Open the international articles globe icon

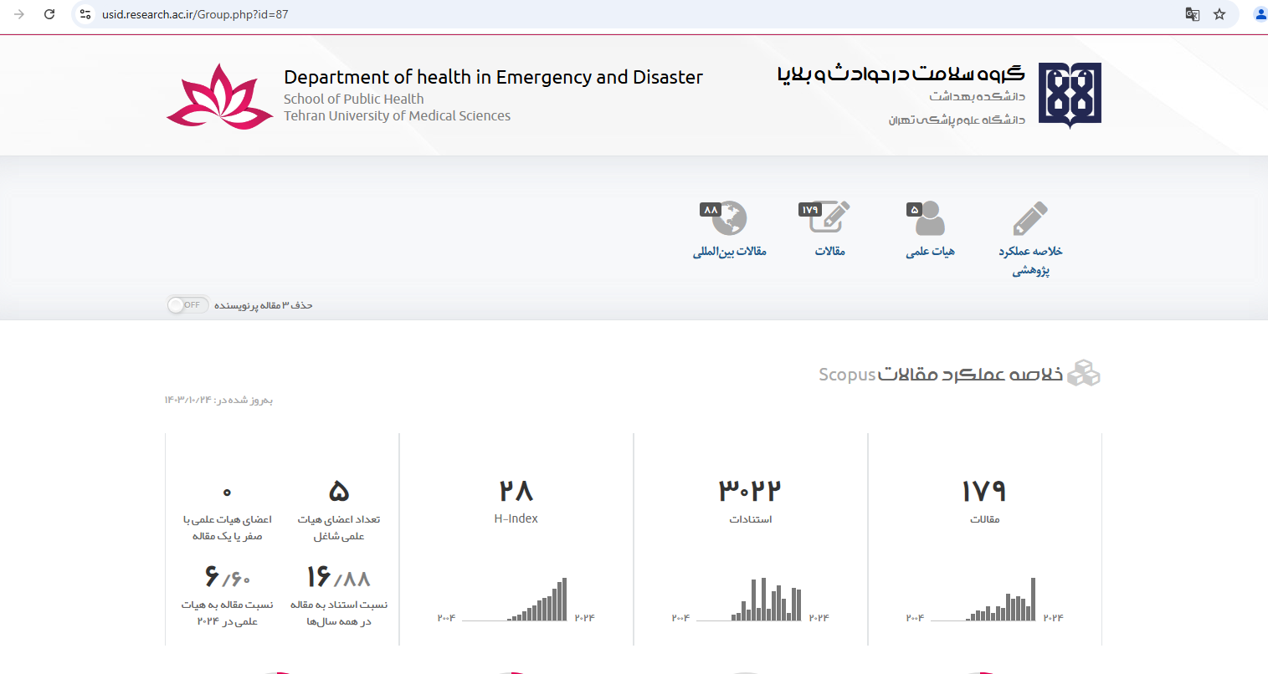pos(728,218)
